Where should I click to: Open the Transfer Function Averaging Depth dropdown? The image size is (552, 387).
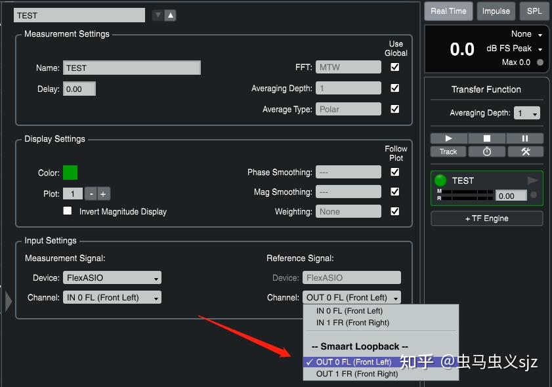(x=528, y=113)
